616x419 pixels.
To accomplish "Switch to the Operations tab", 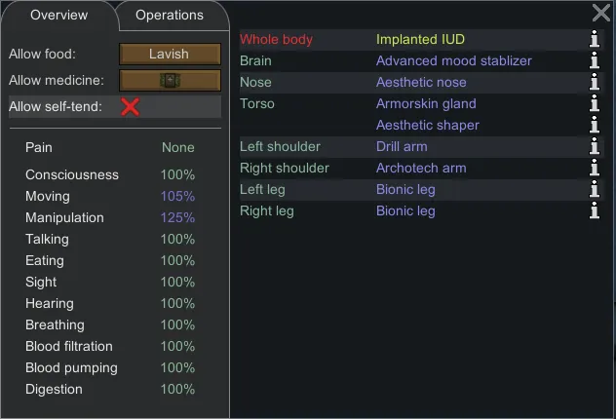I will [x=170, y=16].
